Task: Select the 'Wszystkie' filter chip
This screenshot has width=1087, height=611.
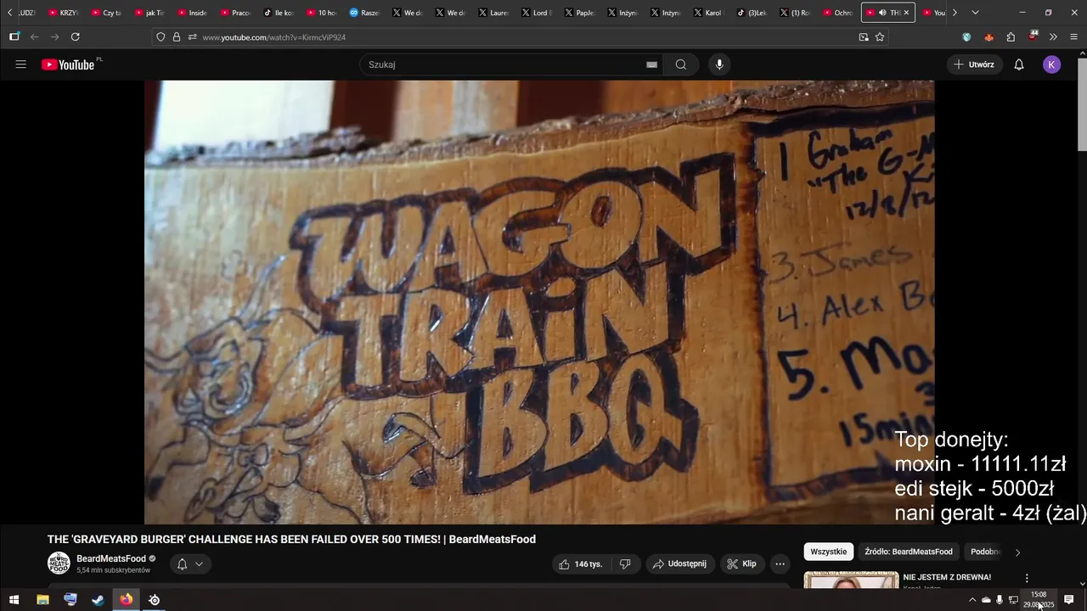Action: click(x=828, y=552)
